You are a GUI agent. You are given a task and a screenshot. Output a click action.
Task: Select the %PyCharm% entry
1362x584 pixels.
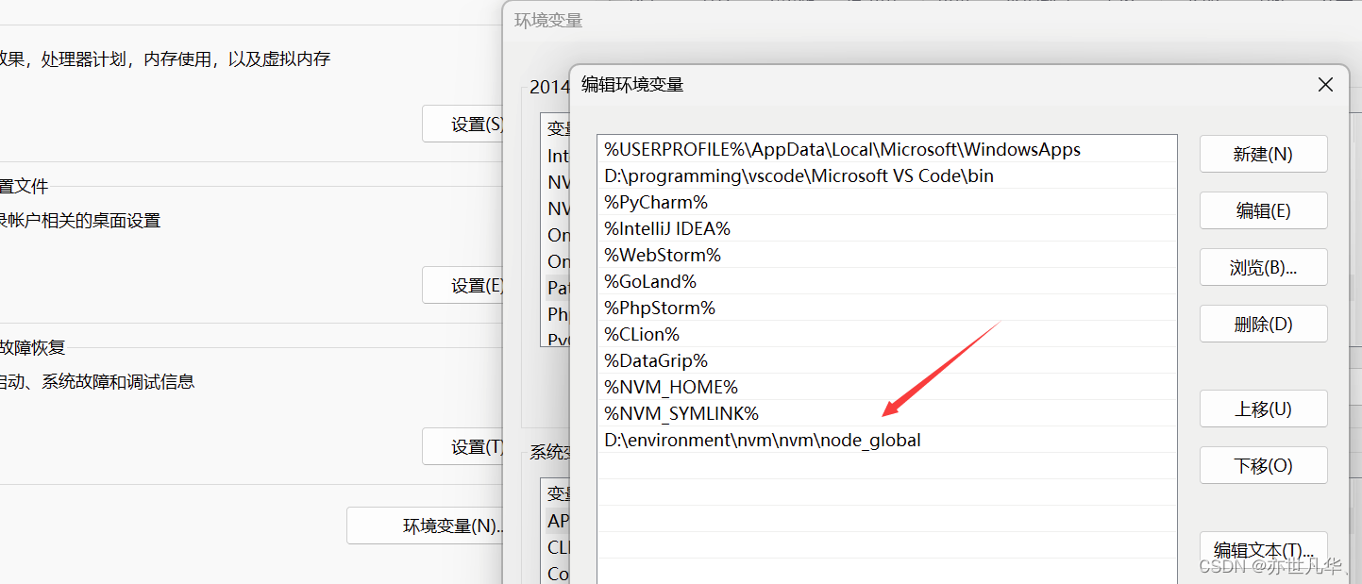point(887,203)
